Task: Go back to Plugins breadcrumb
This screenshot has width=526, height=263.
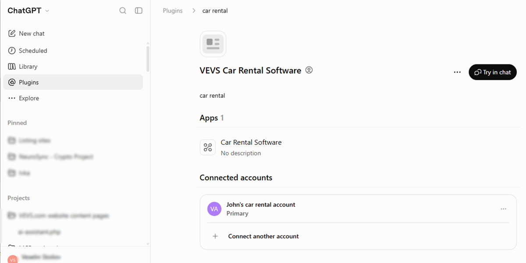Action: pyautogui.click(x=173, y=11)
